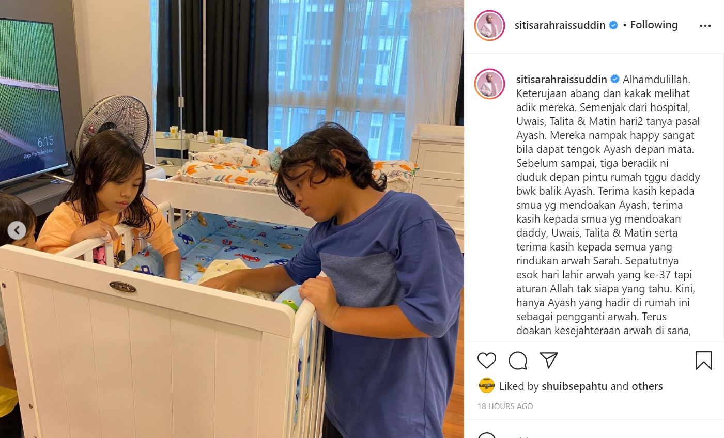Click emoji icon below timestamp
724x438 pixels.
coord(486,435)
